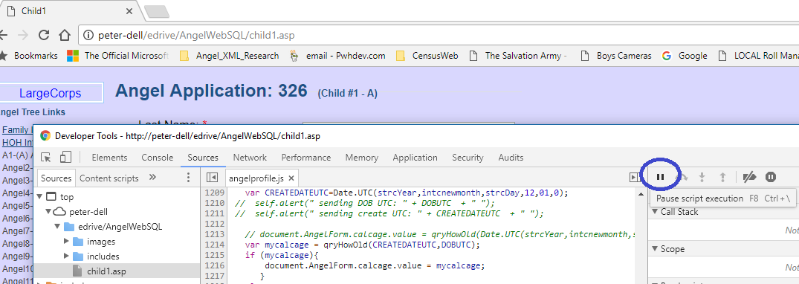Show more navigator tabs chevron
Viewport: 799px width, 284px height.
point(152,178)
